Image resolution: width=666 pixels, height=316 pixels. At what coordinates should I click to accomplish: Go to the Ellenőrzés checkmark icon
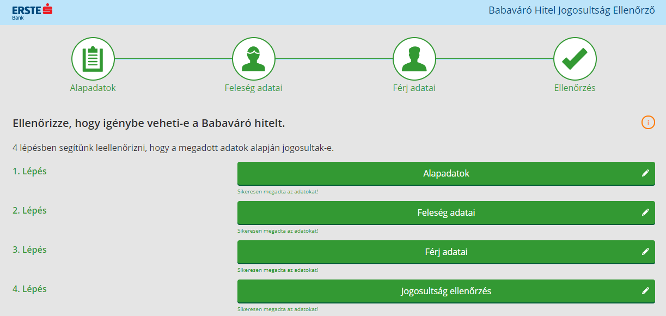point(575,59)
